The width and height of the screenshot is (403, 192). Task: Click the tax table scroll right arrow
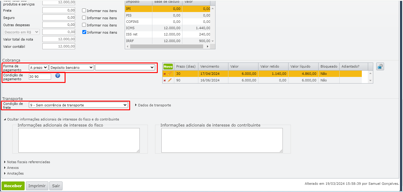point(207,47)
